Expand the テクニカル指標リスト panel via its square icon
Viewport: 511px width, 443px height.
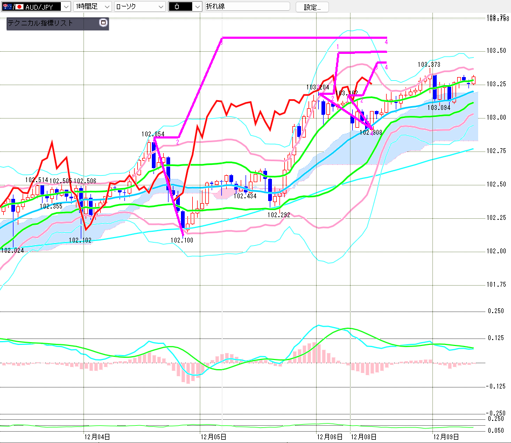point(103,23)
